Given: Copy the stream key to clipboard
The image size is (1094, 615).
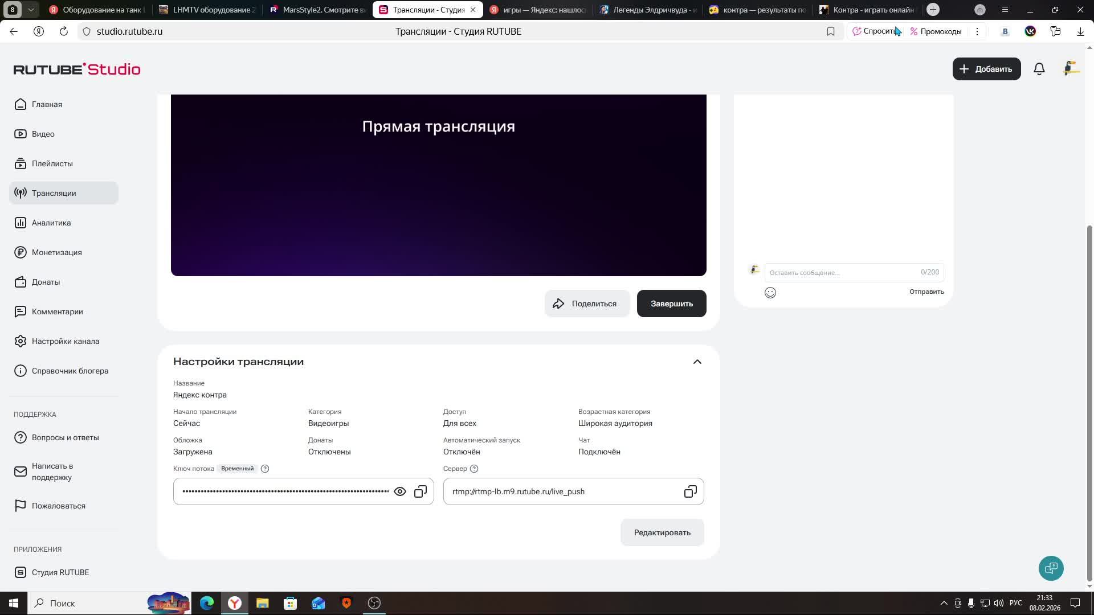Looking at the screenshot, I should tap(421, 491).
